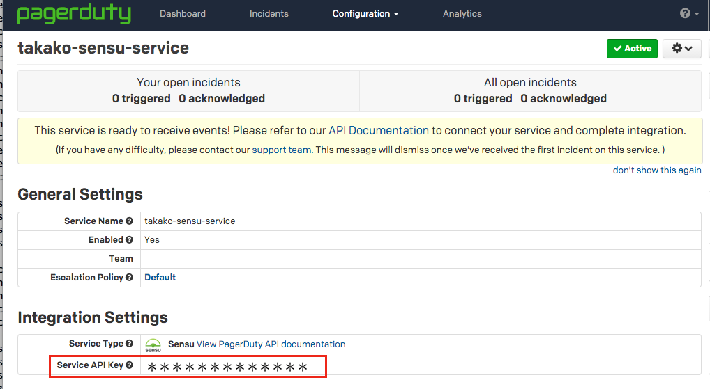Open the Incidents page

[269, 13]
